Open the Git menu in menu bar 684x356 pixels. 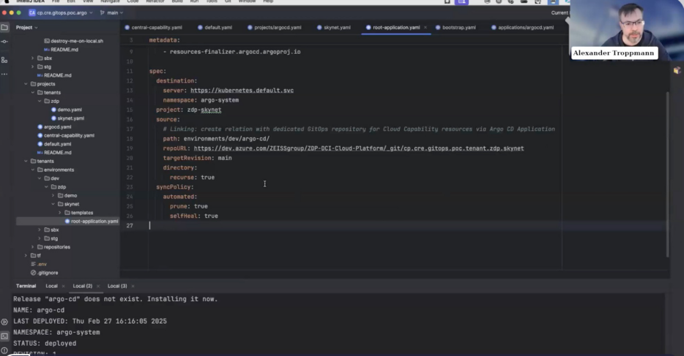point(228,1)
